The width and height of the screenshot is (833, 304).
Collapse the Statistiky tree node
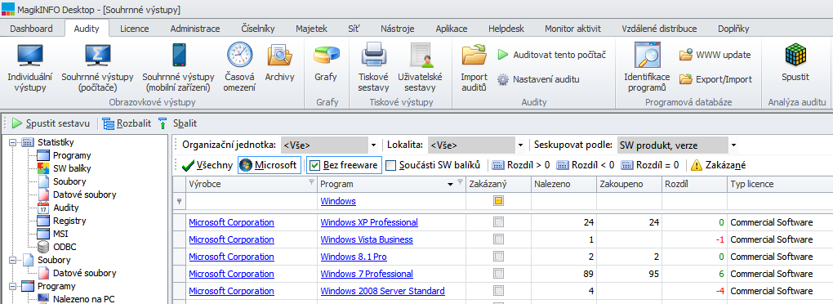pos(11,142)
